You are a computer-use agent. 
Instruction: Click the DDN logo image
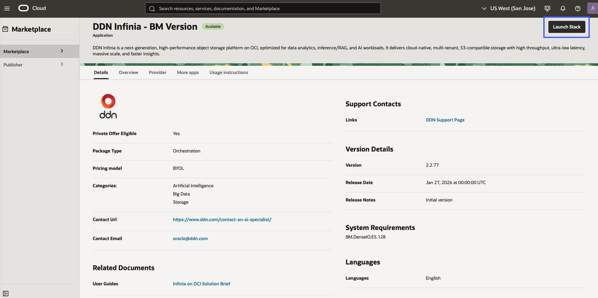click(108, 106)
